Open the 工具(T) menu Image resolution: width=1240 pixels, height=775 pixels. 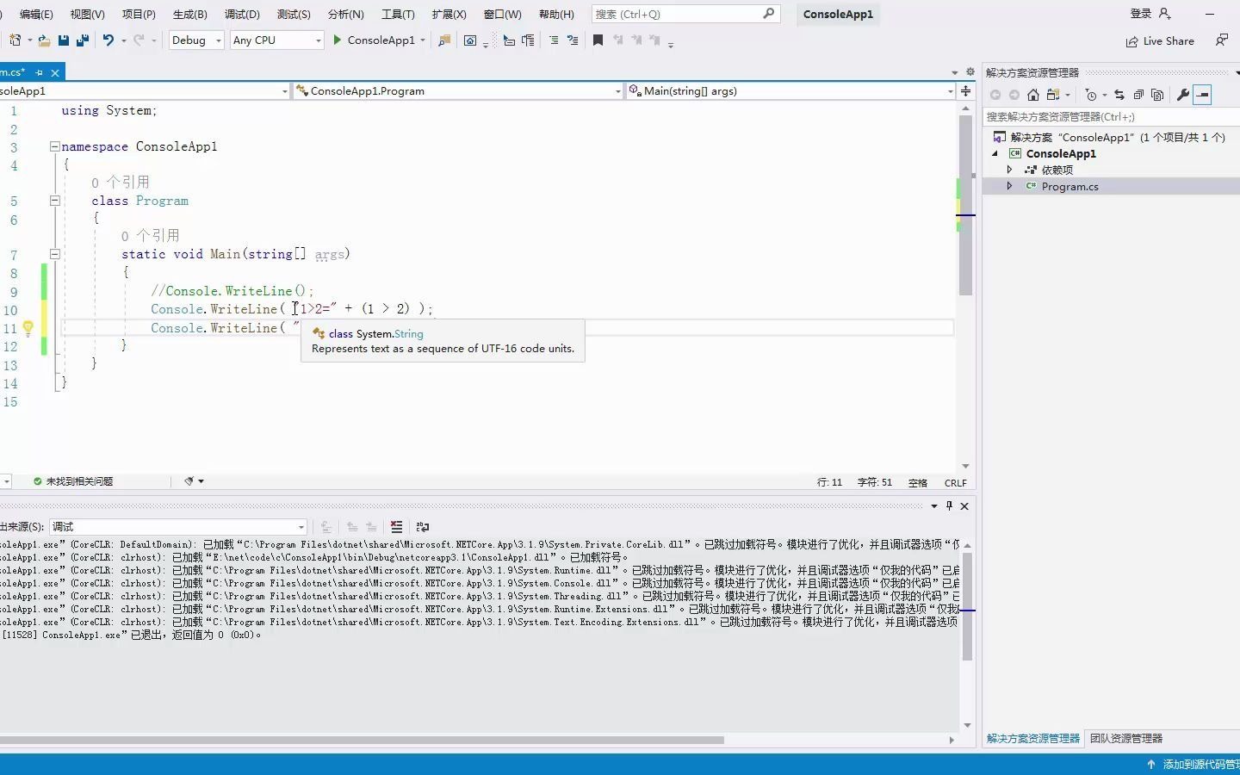click(x=398, y=14)
